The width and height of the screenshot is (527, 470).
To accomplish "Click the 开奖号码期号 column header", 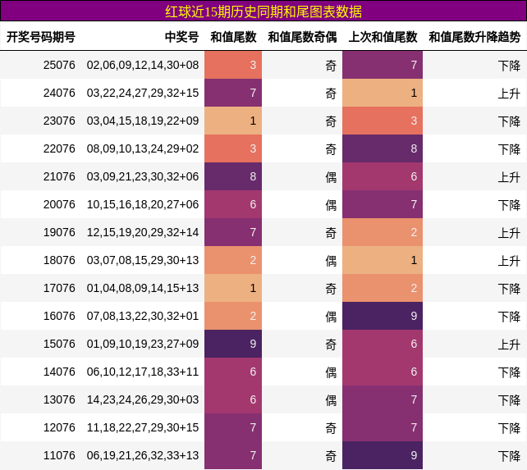I will coord(41,37).
